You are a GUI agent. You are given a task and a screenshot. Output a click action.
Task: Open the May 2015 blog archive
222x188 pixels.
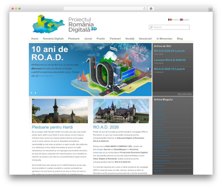[159, 125]
